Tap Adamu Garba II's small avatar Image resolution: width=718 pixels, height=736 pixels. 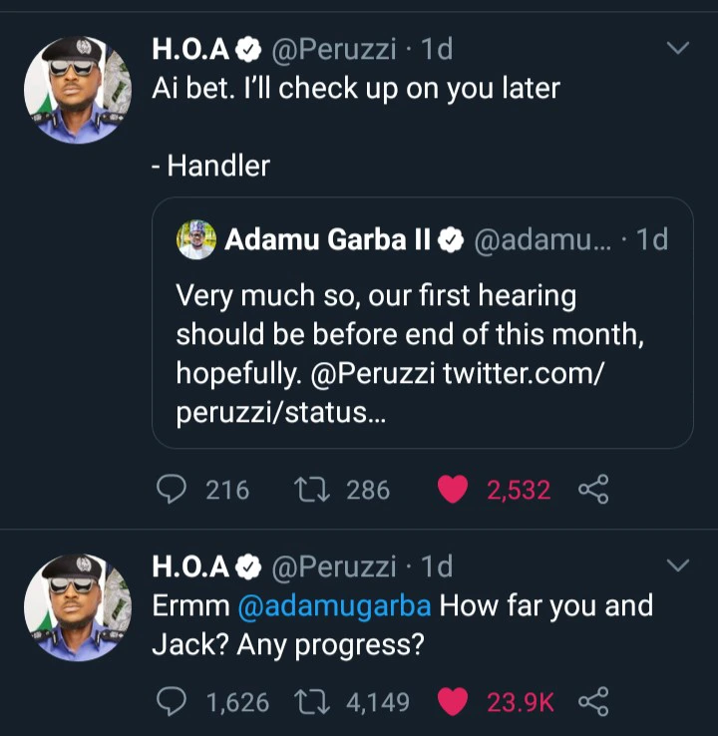[195, 240]
